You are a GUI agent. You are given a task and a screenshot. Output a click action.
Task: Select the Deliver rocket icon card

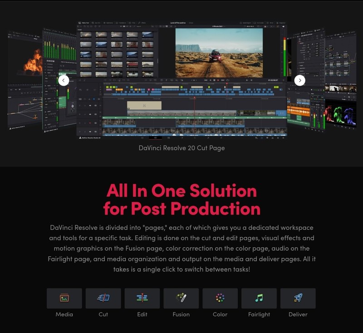coord(298,298)
